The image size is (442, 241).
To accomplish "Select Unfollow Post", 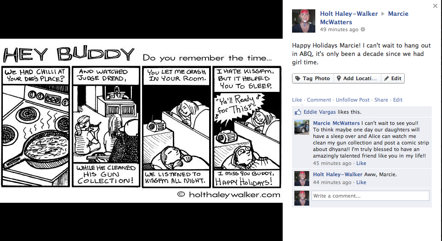I will pyautogui.click(x=353, y=100).
